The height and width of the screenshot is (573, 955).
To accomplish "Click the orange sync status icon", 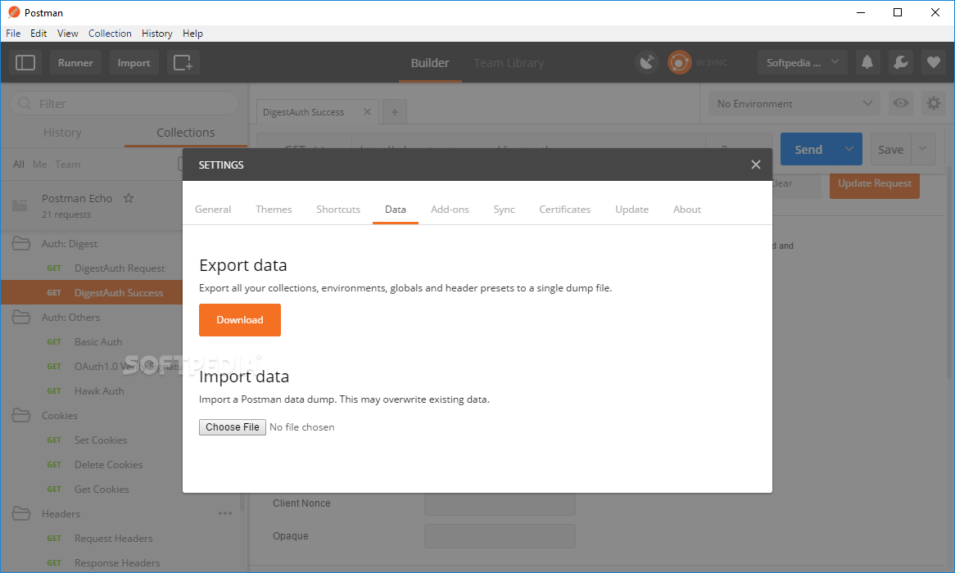I will point(679,63).
